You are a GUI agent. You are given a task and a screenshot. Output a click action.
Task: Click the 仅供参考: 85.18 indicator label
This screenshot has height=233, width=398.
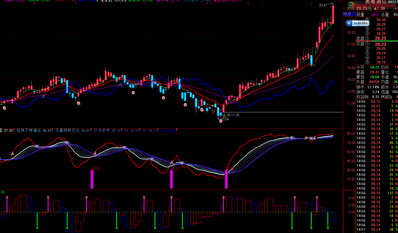point(107,130)
